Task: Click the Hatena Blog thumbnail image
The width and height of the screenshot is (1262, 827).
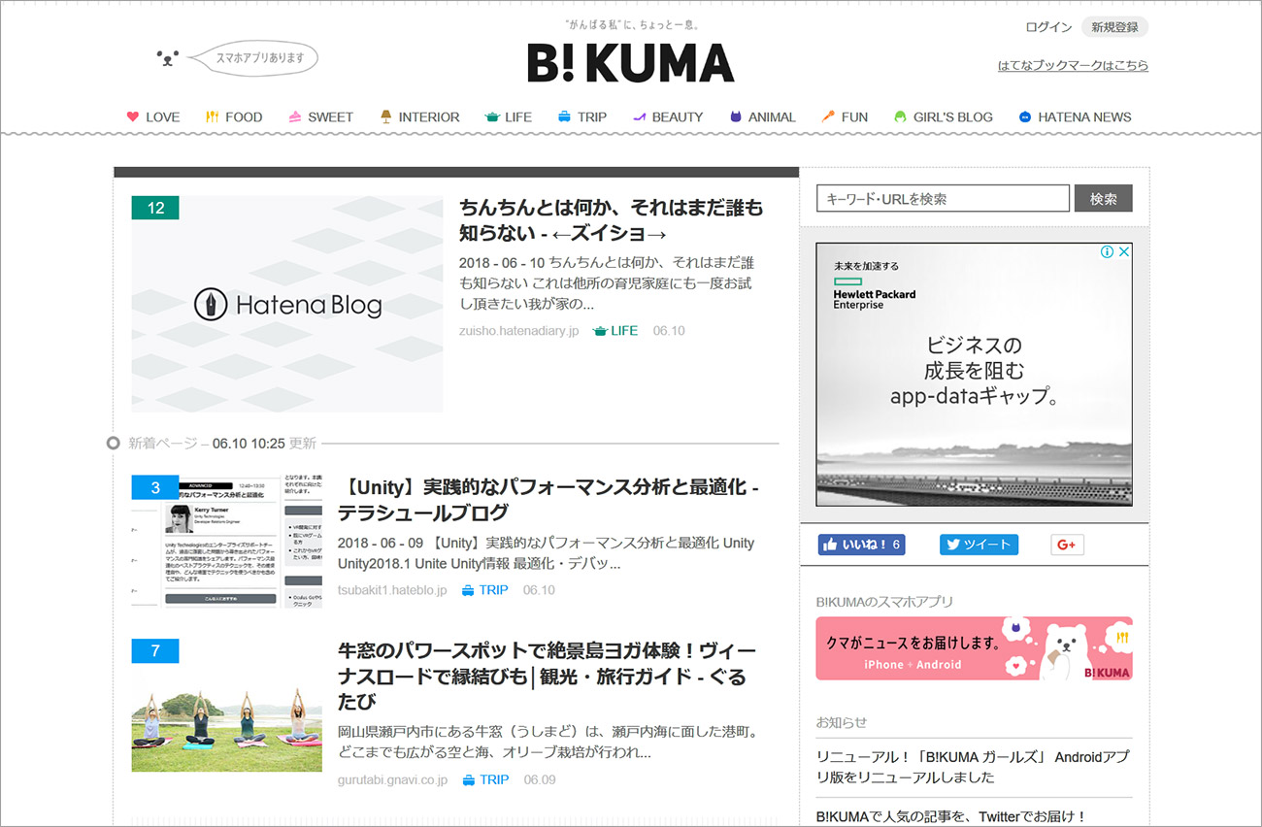Action: click(x=287, y=304)
